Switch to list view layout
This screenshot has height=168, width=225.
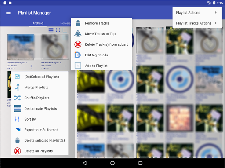(x=51, y=30)
